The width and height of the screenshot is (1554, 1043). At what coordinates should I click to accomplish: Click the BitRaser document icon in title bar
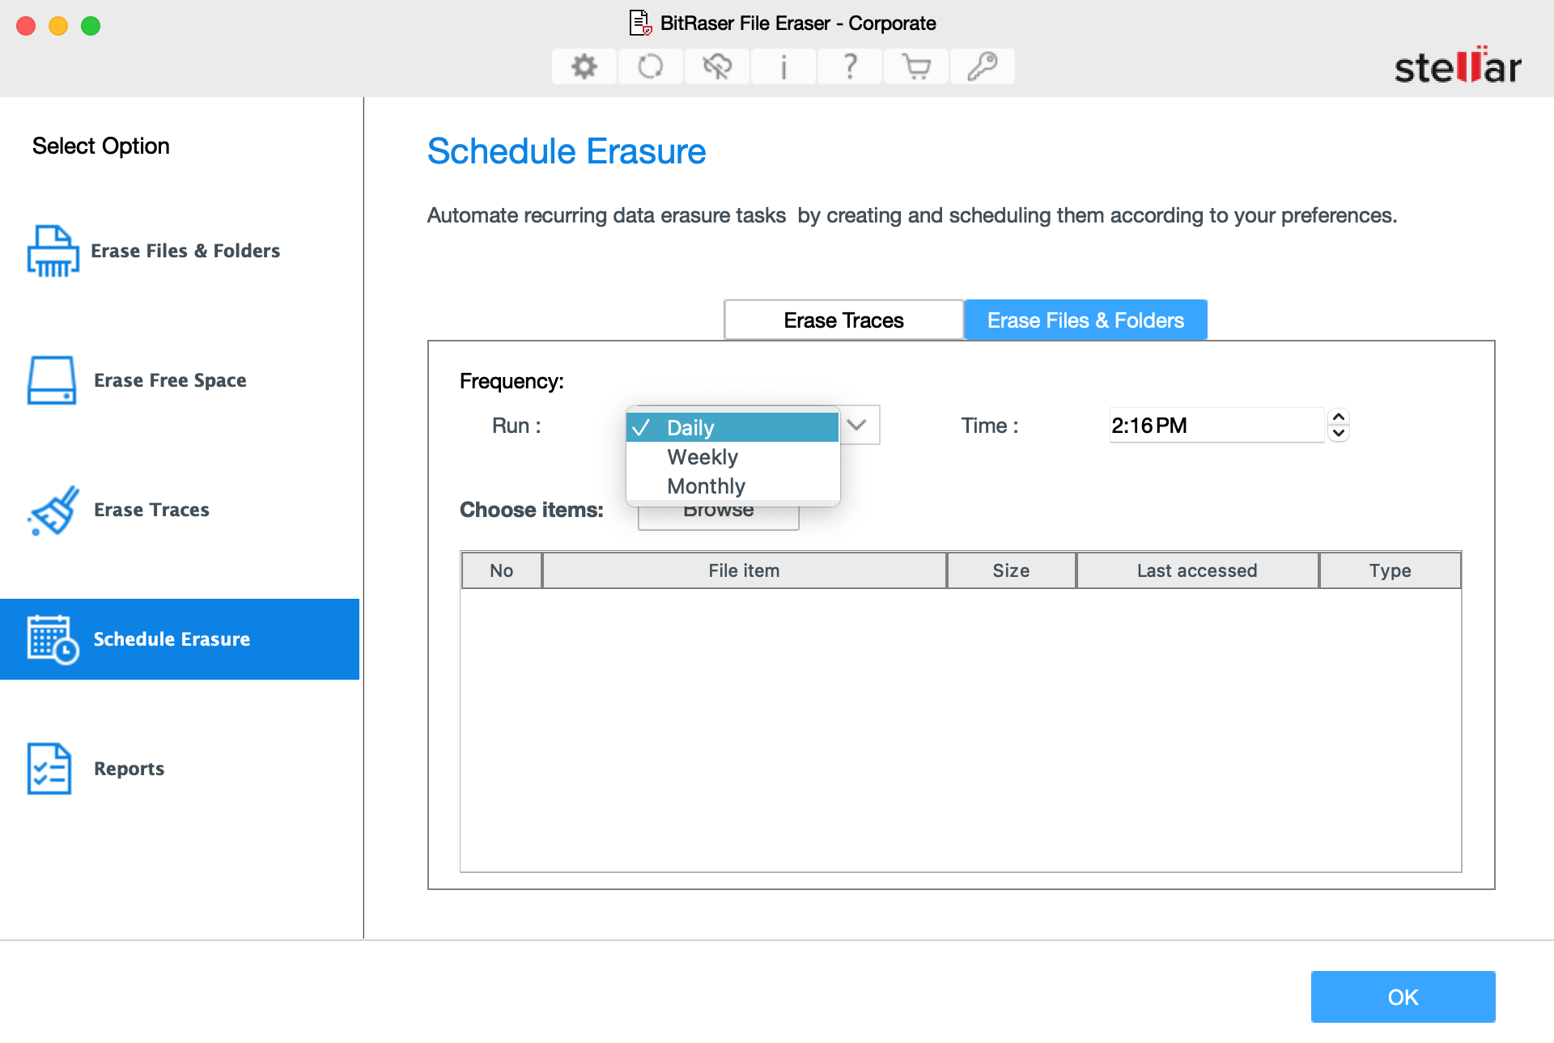click(x=640, y=23)
